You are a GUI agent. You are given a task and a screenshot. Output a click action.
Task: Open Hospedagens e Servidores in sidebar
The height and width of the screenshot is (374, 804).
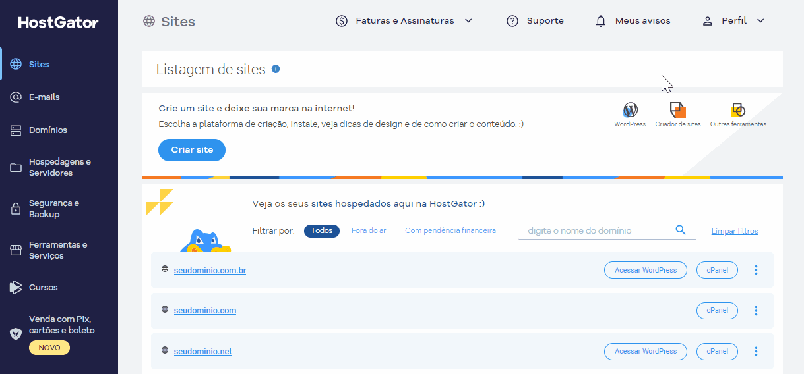click(60, 167)
